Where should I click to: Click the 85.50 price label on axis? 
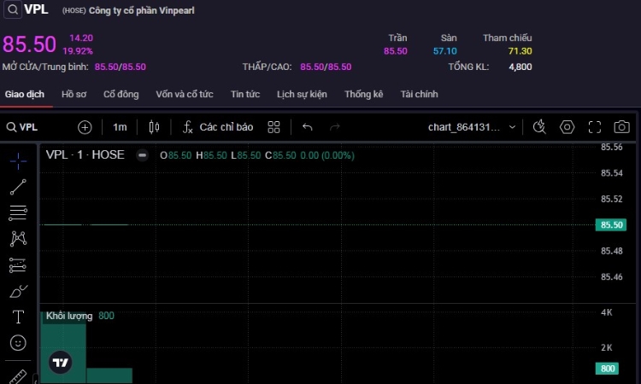[611, 224]
